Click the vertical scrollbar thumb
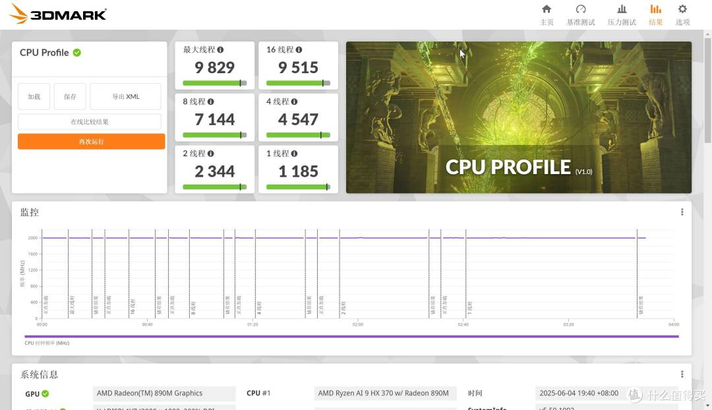Image resolution: width=712 pixels, height=410 pixels. click(707, 91)
